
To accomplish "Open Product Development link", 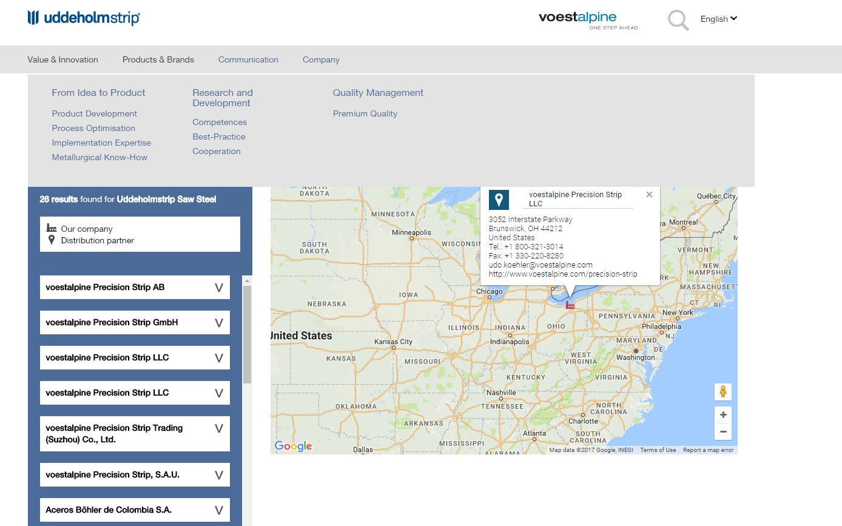I will 94,113.
